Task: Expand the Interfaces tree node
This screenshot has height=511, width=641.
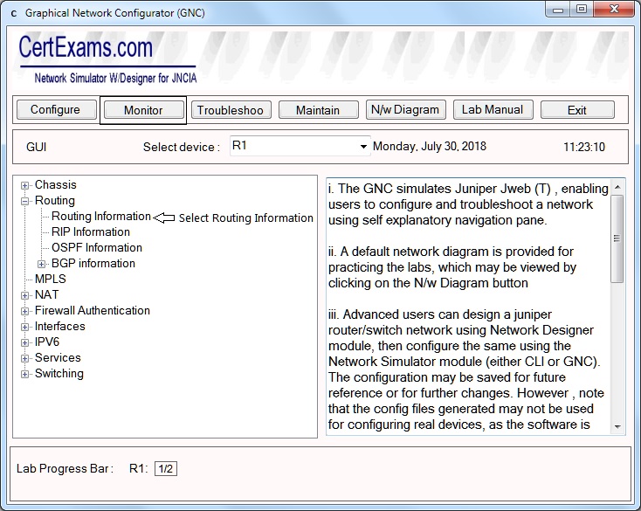Action: (25, 327)
